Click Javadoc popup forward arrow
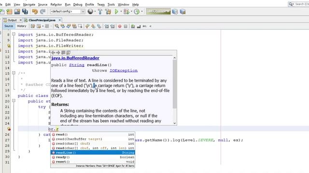 (x=58, y=52)
